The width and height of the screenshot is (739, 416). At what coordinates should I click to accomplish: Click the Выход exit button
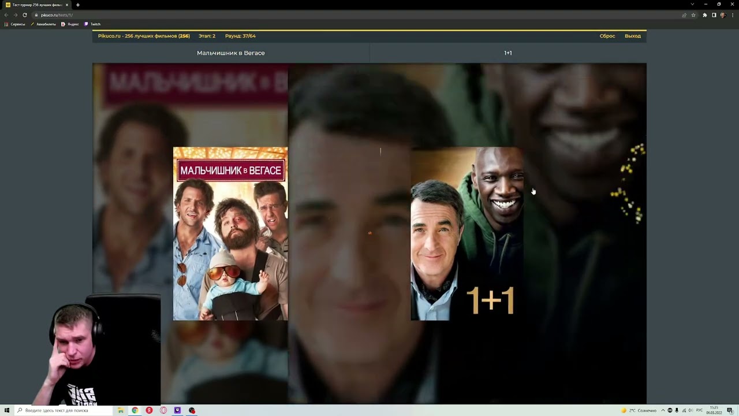633,36
